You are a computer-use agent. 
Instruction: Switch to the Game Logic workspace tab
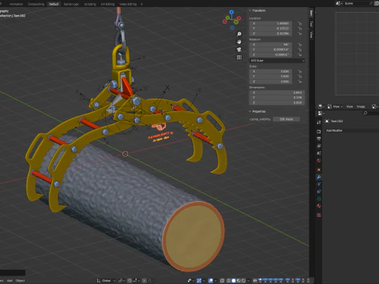click(x=71, y=4)
